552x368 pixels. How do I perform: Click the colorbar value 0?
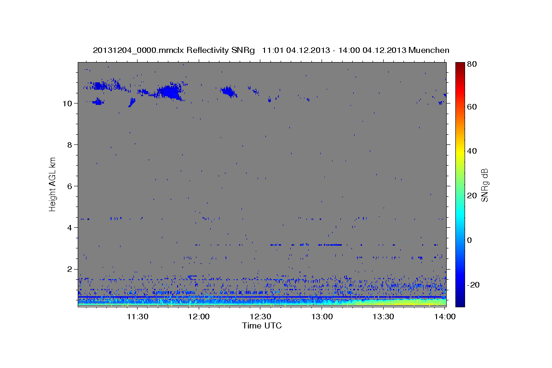pos(471,240)
